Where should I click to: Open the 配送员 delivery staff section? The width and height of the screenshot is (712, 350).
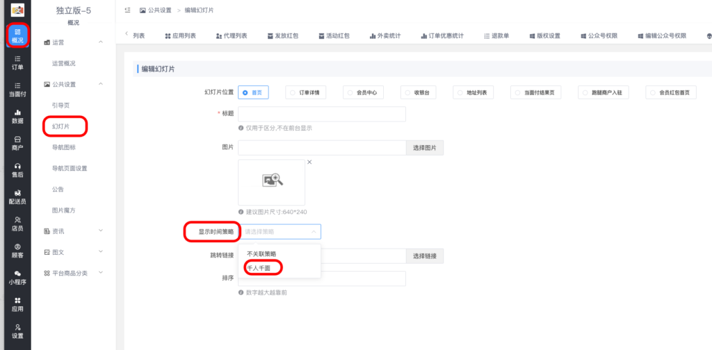click(x=17, y=197)
